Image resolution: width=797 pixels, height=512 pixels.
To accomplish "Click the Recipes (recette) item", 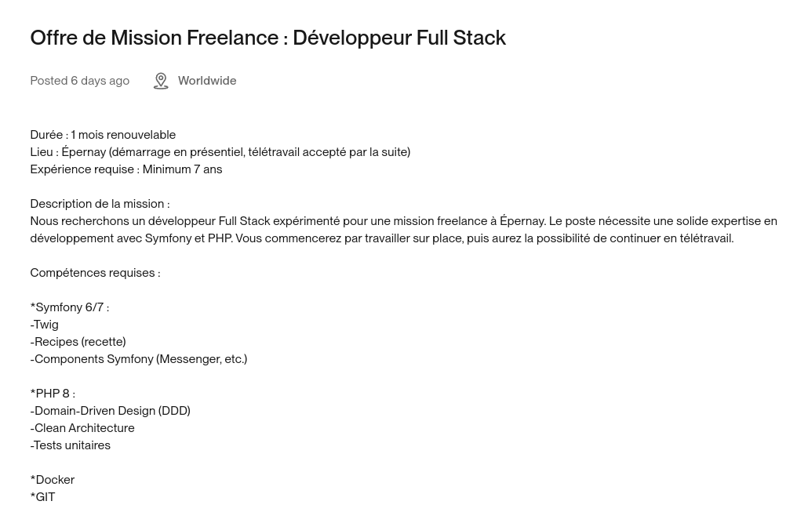I will point(78,343).
